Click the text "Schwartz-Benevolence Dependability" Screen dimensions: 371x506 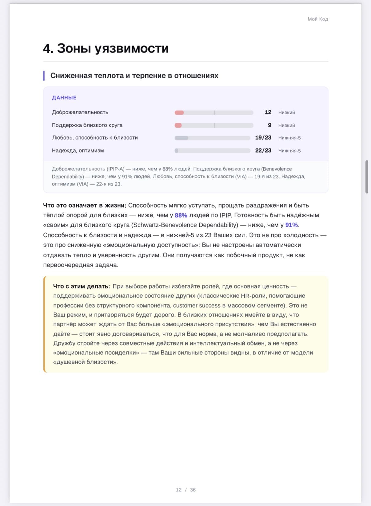[x=185, y=225]
